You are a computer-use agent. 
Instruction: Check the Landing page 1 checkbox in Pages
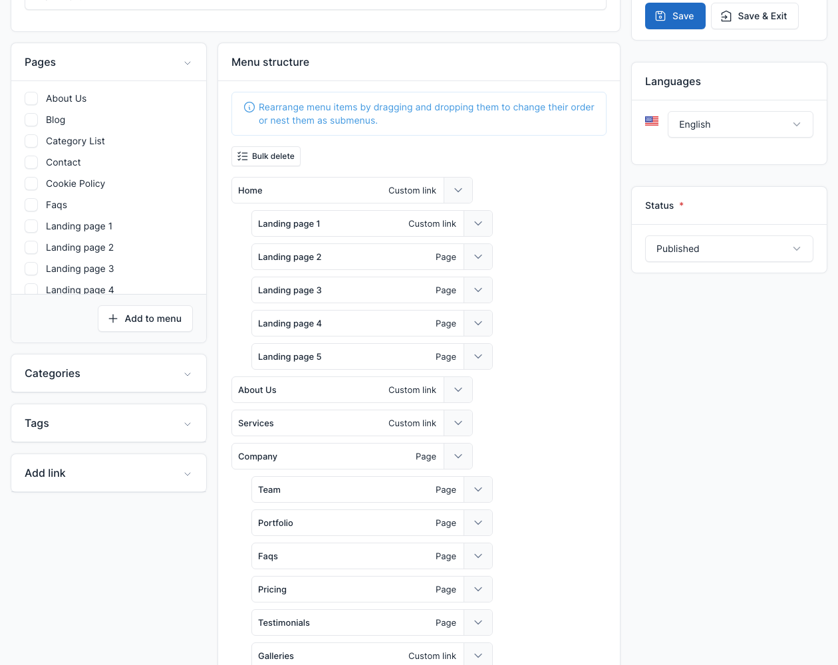(31, 226)
